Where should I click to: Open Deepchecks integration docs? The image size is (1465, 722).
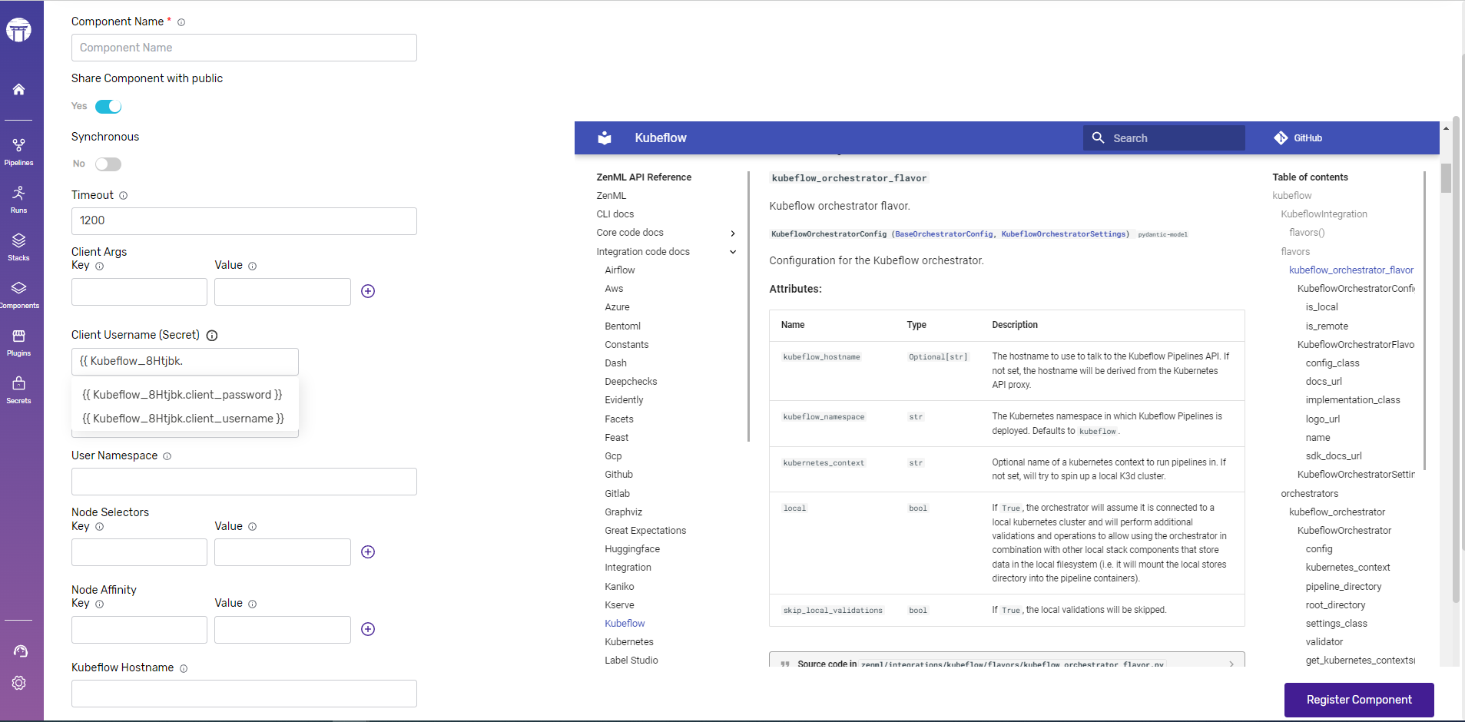pos(630,382)
